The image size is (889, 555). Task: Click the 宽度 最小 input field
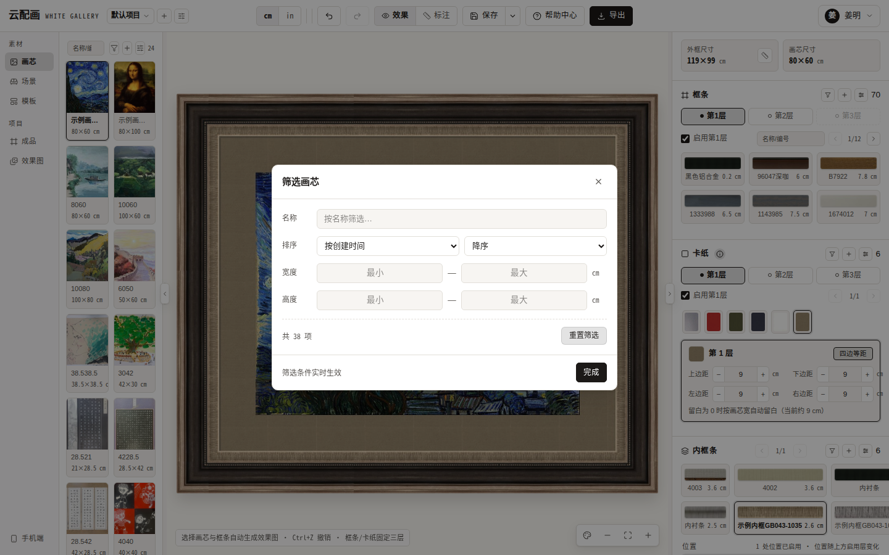tap(379, 273)
